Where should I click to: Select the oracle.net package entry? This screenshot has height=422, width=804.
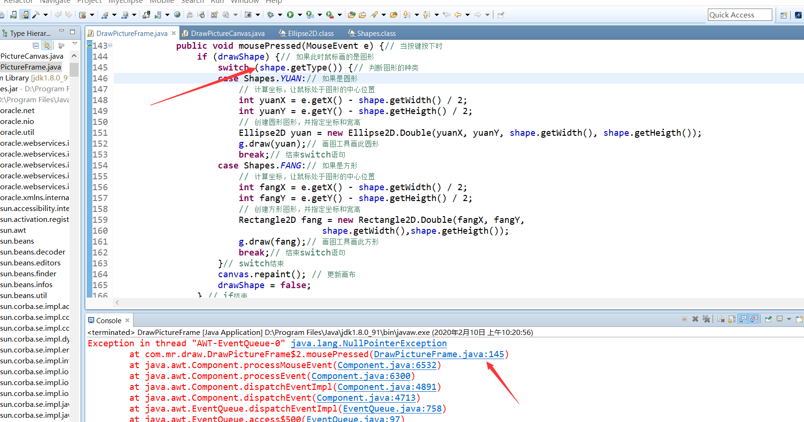18,111
